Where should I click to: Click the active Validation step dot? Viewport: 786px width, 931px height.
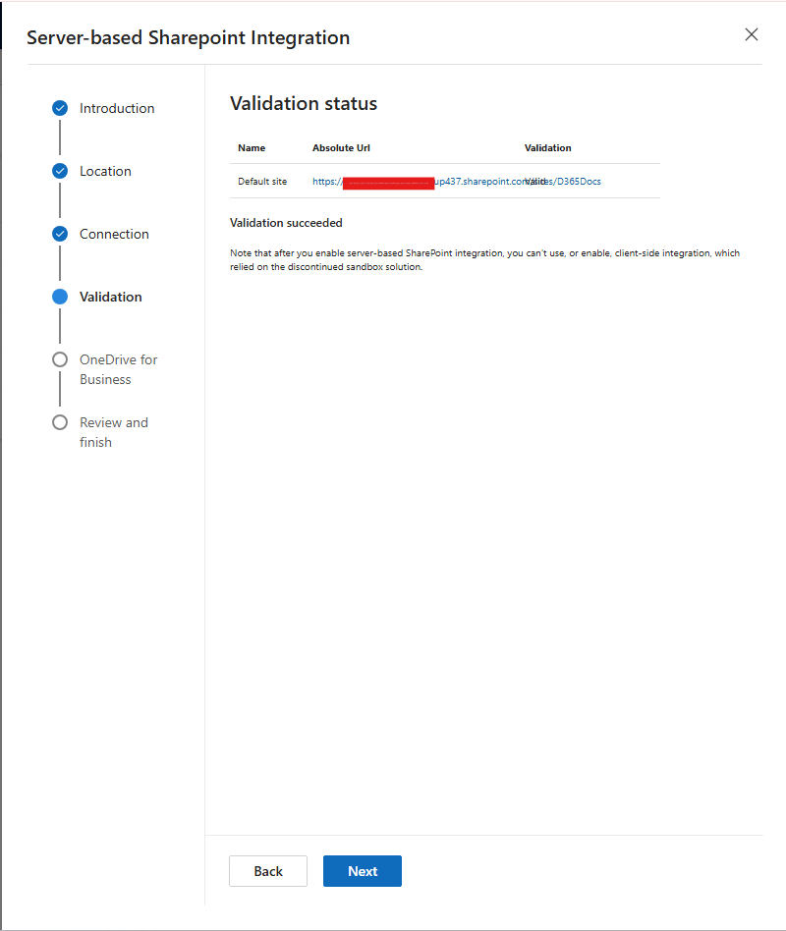point(60,297)
